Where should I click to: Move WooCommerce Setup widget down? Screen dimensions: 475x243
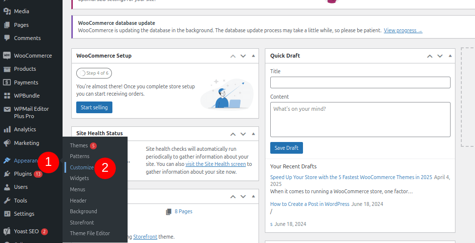243,56
